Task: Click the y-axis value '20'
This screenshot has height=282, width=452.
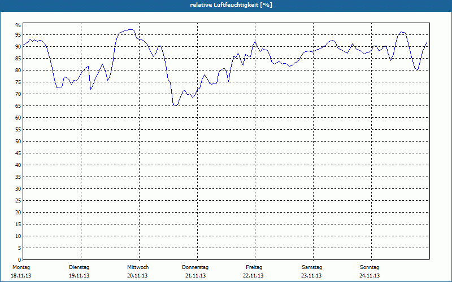Action: point(18,213)
